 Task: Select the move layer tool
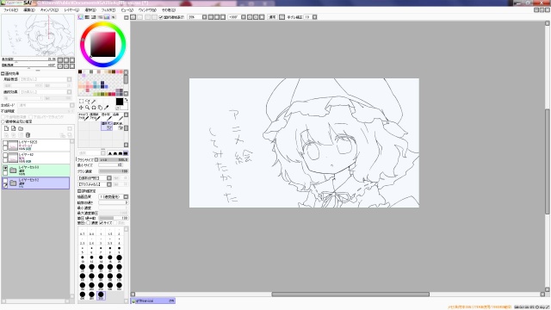tap(81, 108)
